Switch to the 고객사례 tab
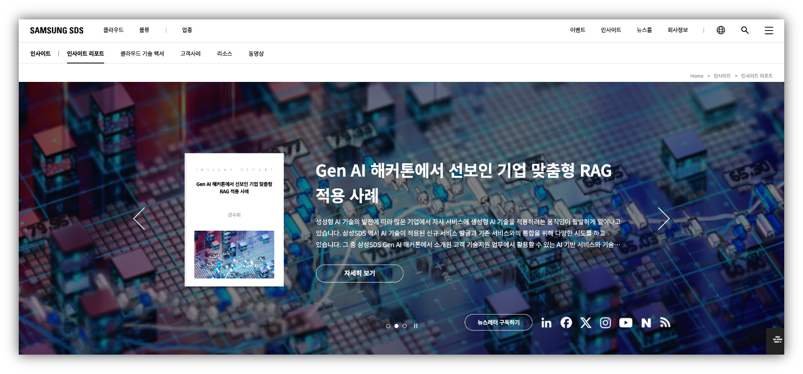The height and width of the screenshot is (374, 803). pos(190,54)
